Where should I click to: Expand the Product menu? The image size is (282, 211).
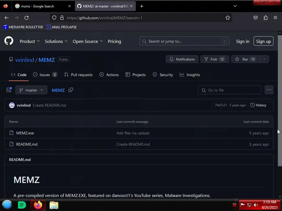point(30,41)
